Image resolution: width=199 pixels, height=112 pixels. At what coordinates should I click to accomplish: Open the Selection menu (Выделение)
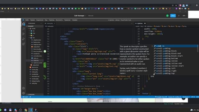click(40, 20)
